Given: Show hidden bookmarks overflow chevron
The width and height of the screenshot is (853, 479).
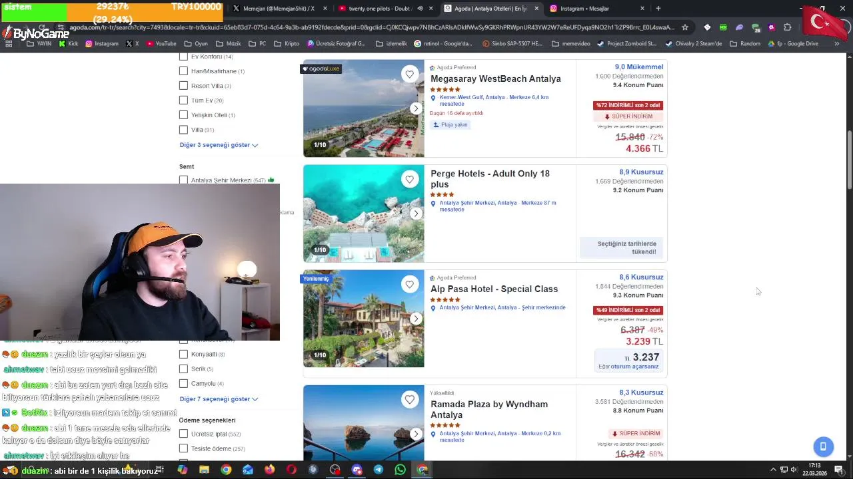Looking at the screenshot, I should (x=837, y=44).
